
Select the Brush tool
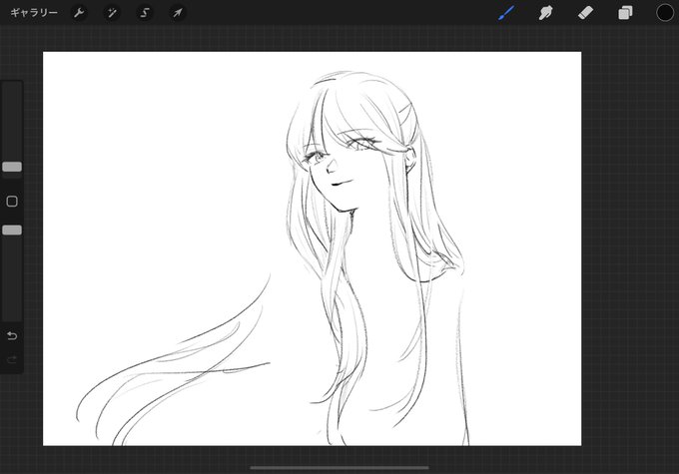(x=506, y=13)
